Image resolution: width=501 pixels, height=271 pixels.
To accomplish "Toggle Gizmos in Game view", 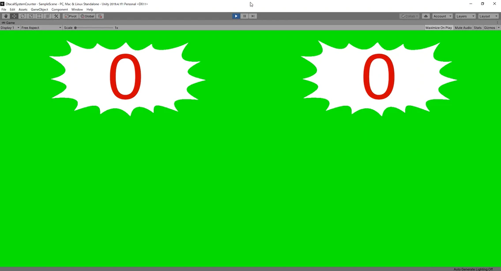I will [490, 28].
